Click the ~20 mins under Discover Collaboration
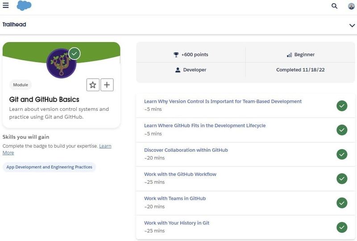Viewport: 357px width, 241px height. 154,158
